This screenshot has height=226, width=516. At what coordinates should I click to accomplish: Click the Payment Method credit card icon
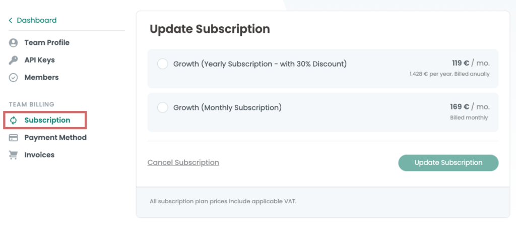(x=13, y=138)
